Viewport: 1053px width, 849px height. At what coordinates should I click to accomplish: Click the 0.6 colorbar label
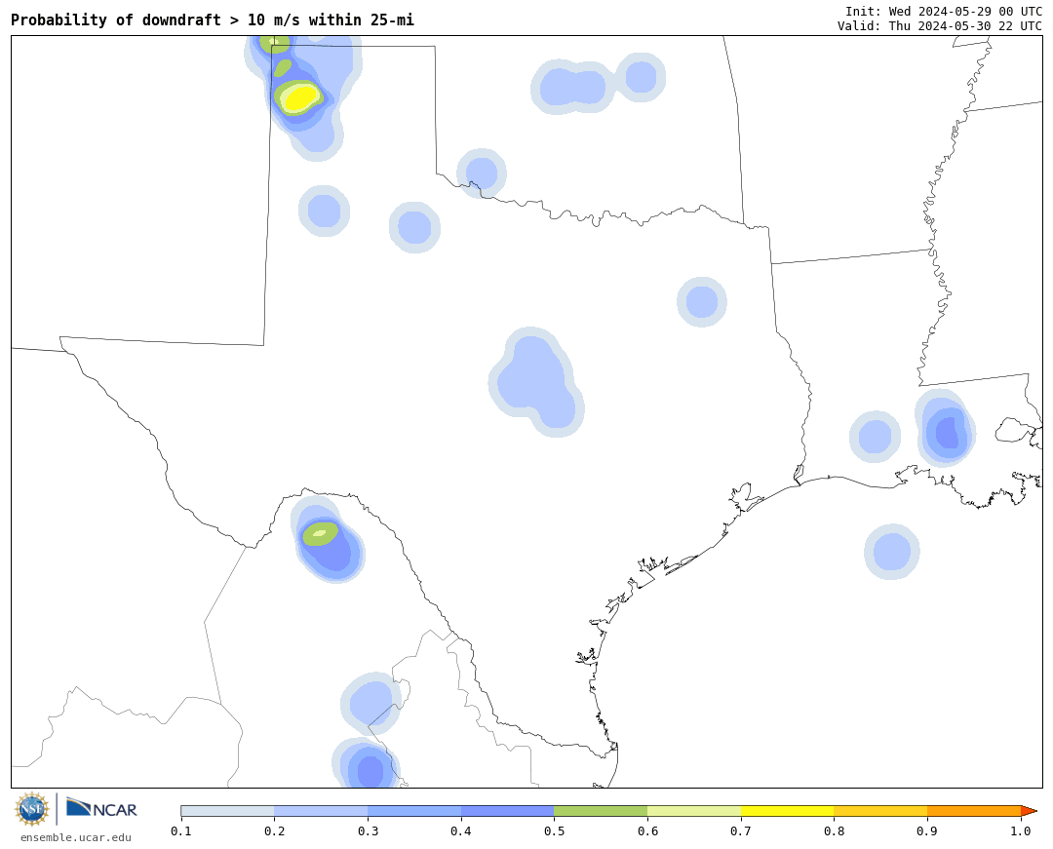pos(647,831)
